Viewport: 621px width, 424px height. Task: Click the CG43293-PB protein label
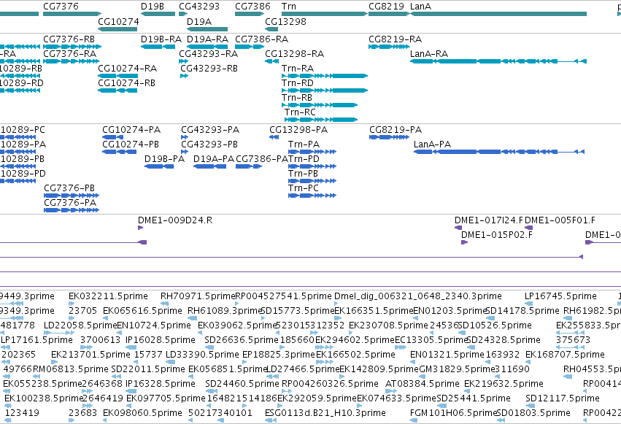pos(209,144)
